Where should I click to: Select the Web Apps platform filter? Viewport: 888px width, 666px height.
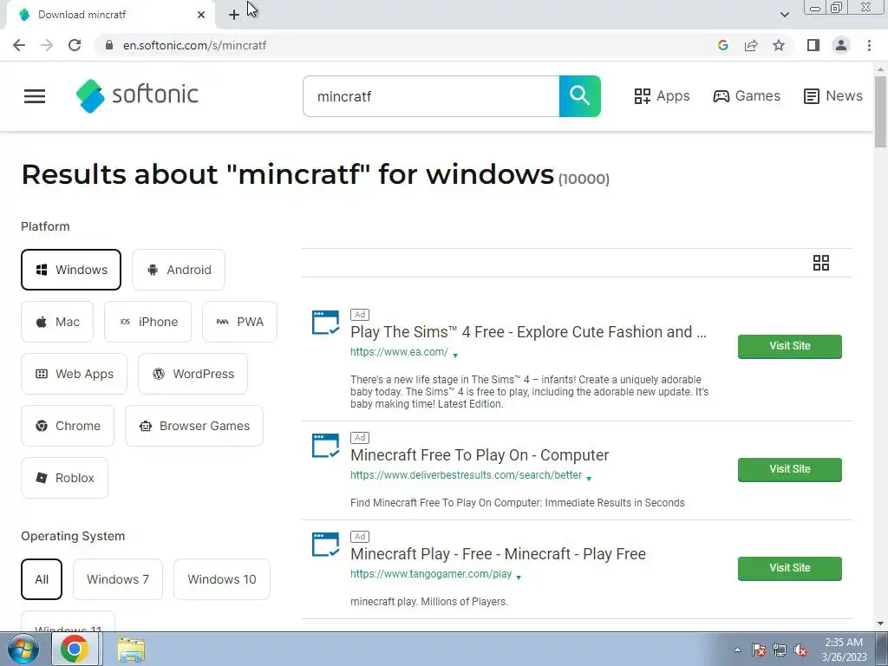75,374
